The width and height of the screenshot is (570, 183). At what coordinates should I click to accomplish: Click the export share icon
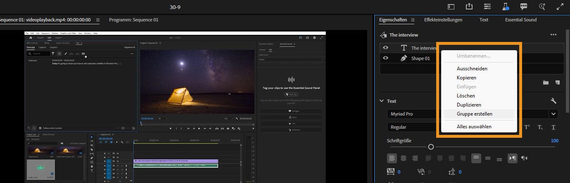pyautogui.click(x=469, y=7)
